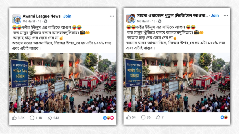Open fire image in Awami League News post

click(63, 83)
